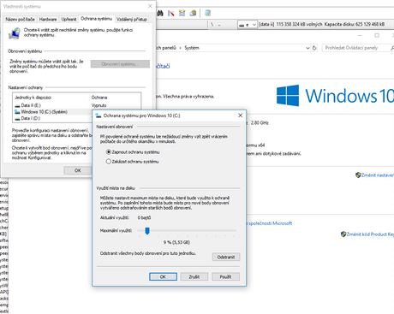Open the multi-rename tool icon in Total Commander

(171, 13)
